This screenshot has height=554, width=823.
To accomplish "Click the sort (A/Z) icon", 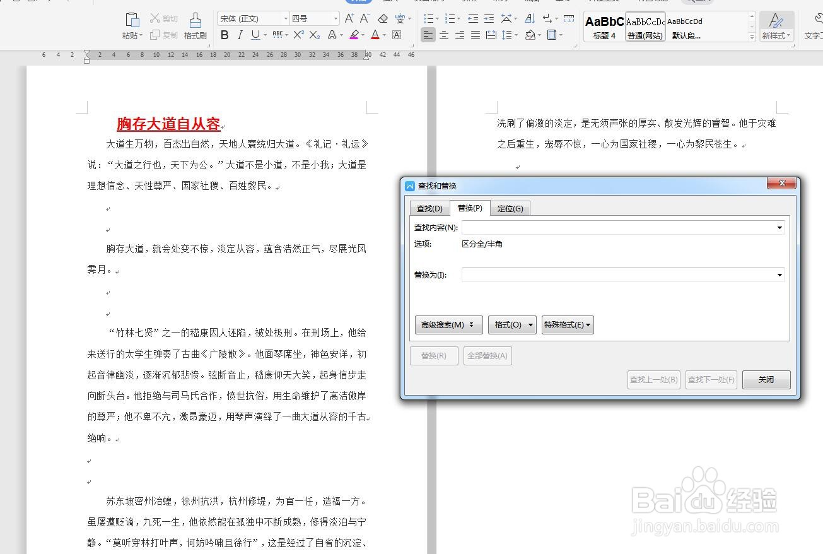I will (530, 19).
